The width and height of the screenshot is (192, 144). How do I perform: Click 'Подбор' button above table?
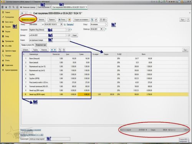click(x=35, y=50)
